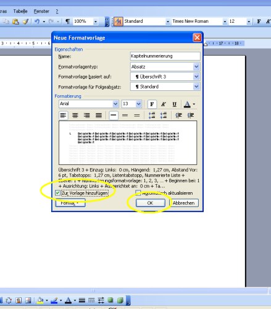The width and height of the screenshot is (271, 309).
Task: Open the Formatvorlage basiert auf dropdown
Action: pyautogui.click(x=196, y=77)
